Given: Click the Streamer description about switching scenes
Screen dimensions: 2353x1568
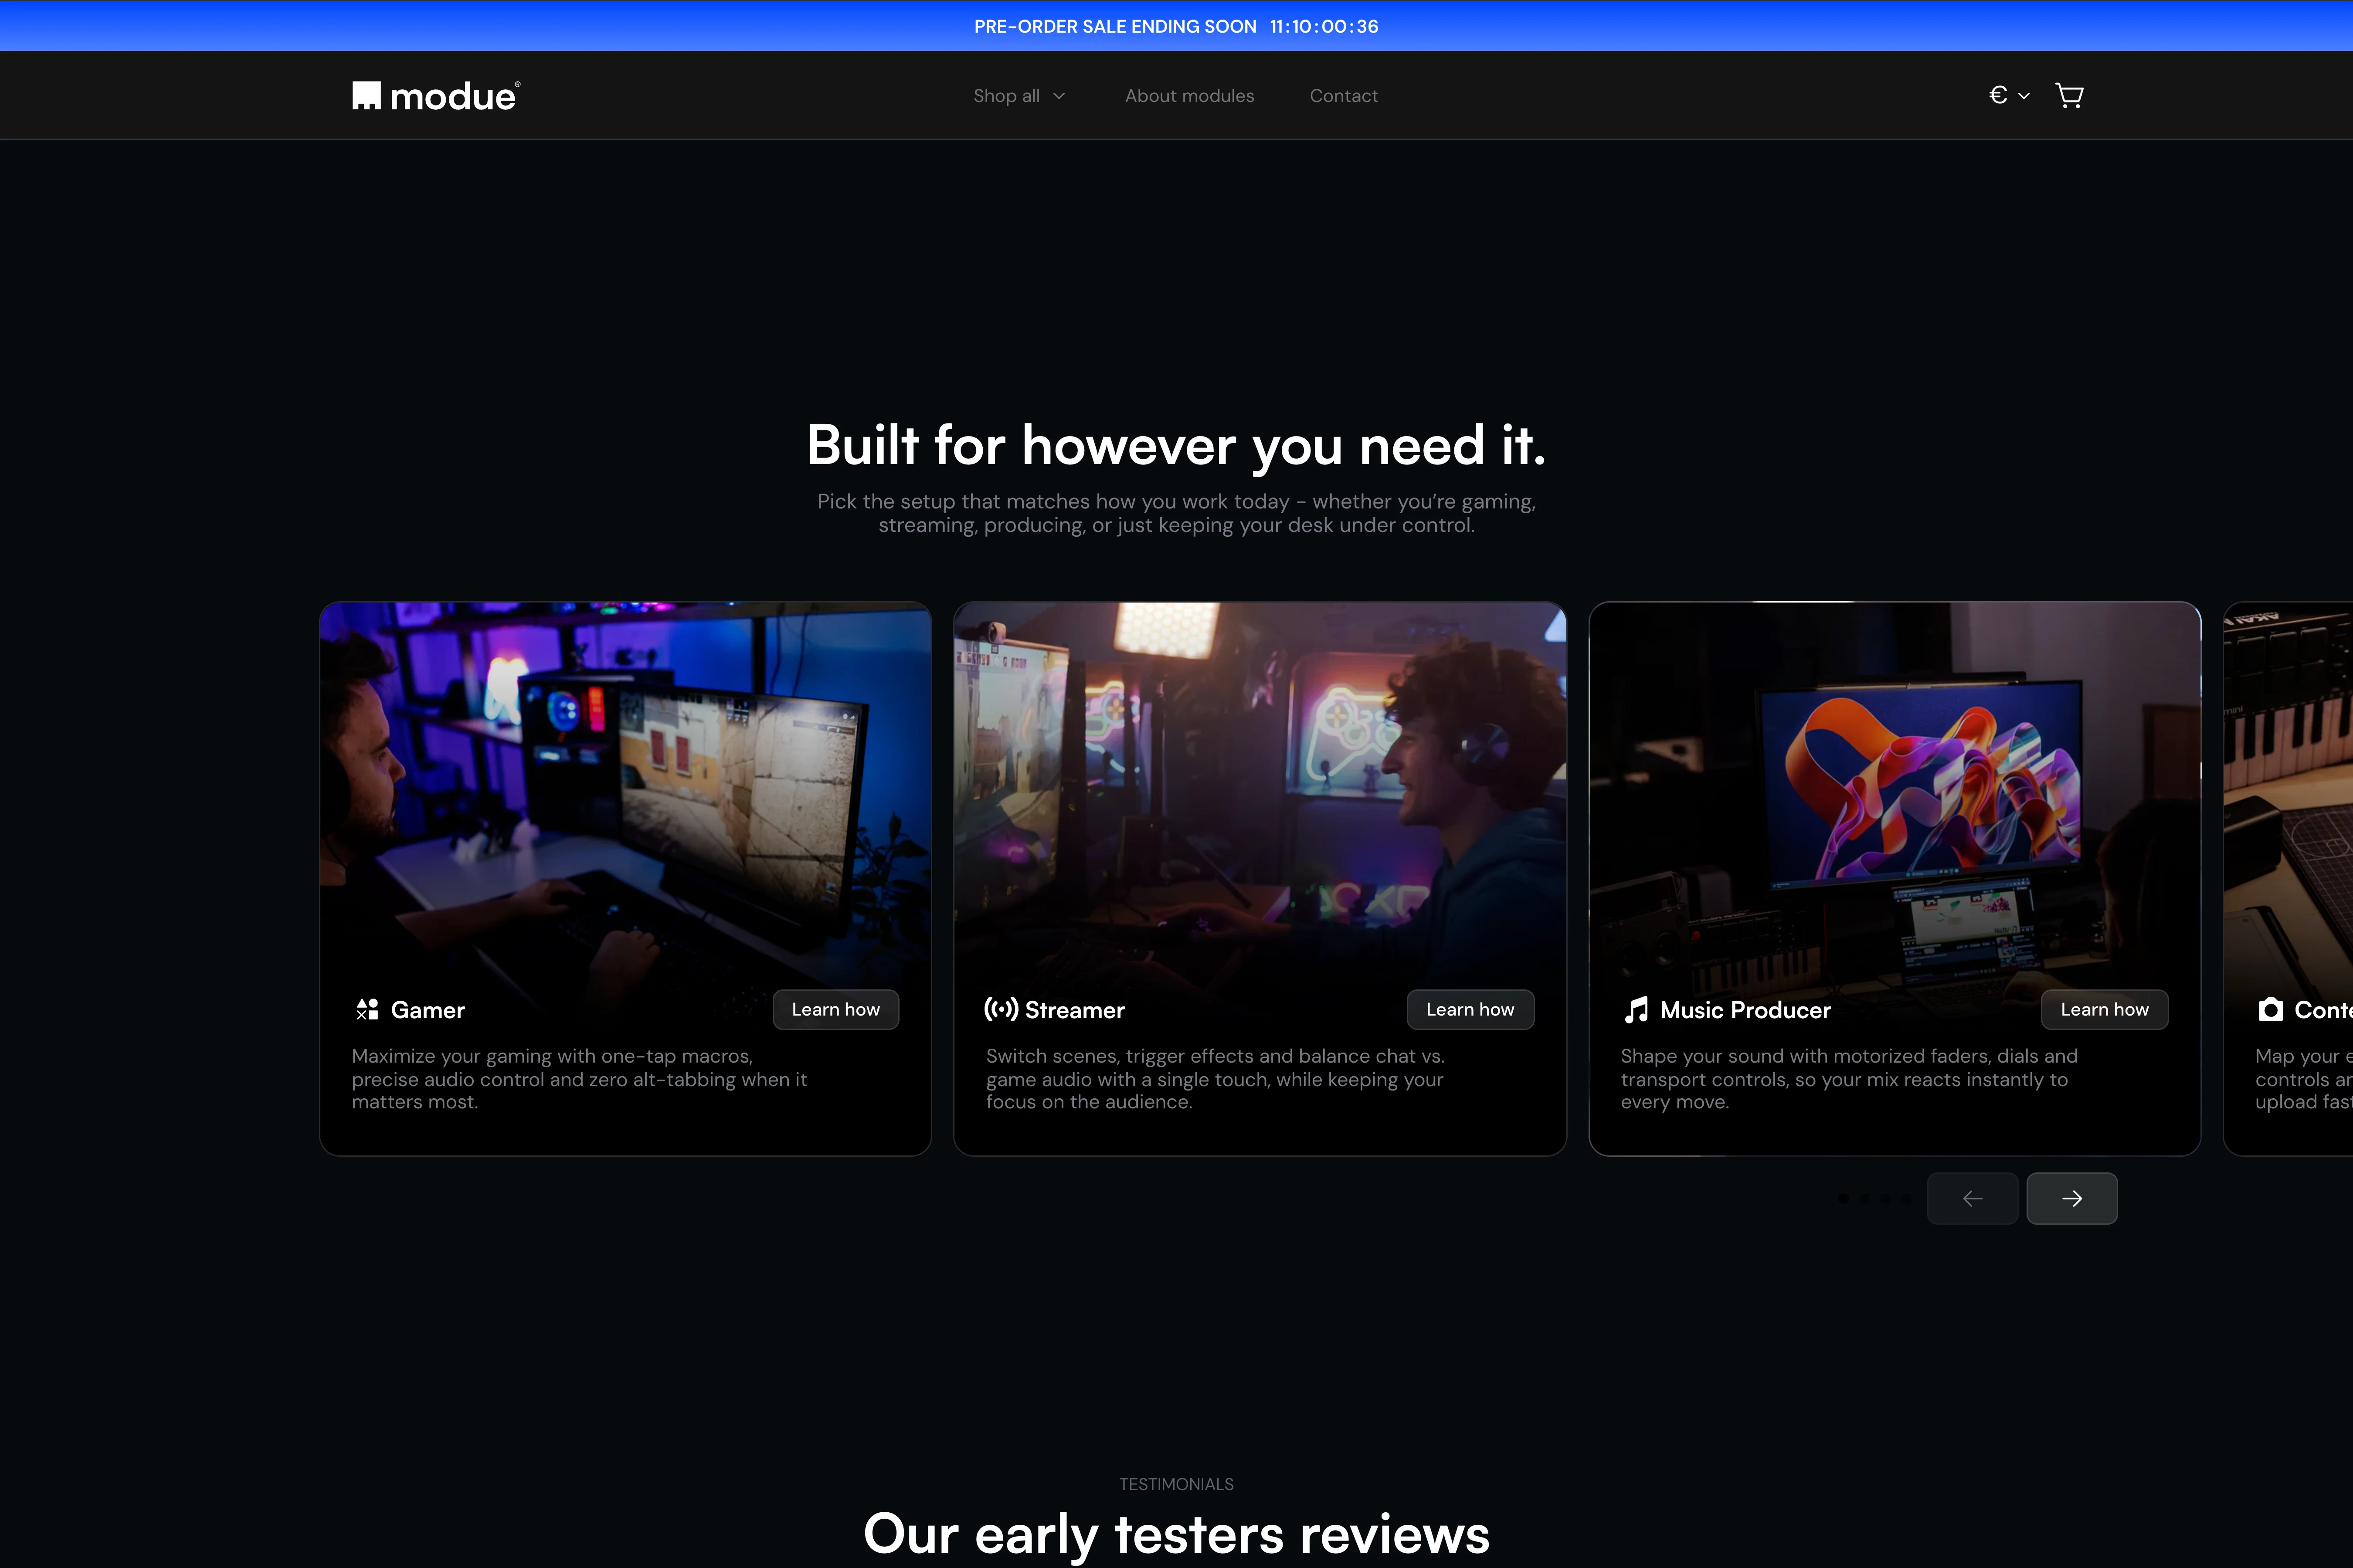Looking at the screenshot, I should click(x=1216, y=1079).
